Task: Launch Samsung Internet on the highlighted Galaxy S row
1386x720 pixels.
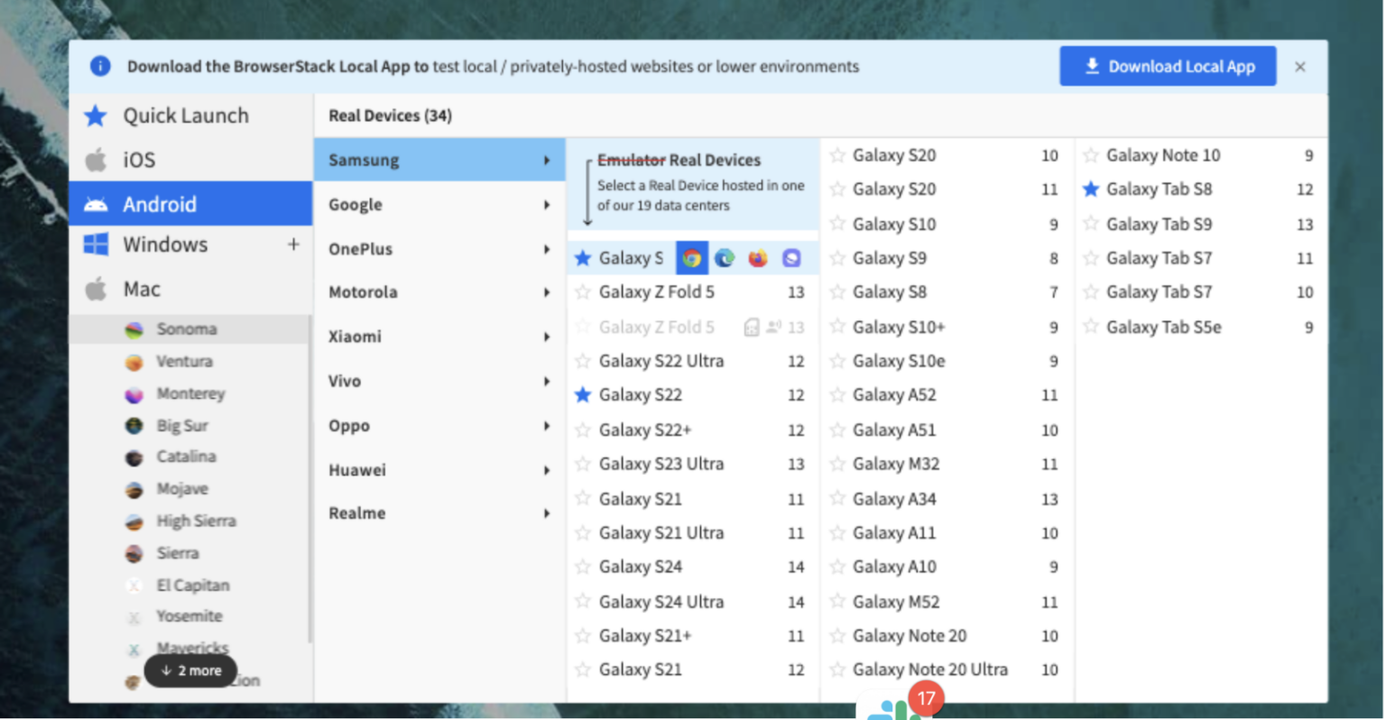Action: tap(791, 258)
